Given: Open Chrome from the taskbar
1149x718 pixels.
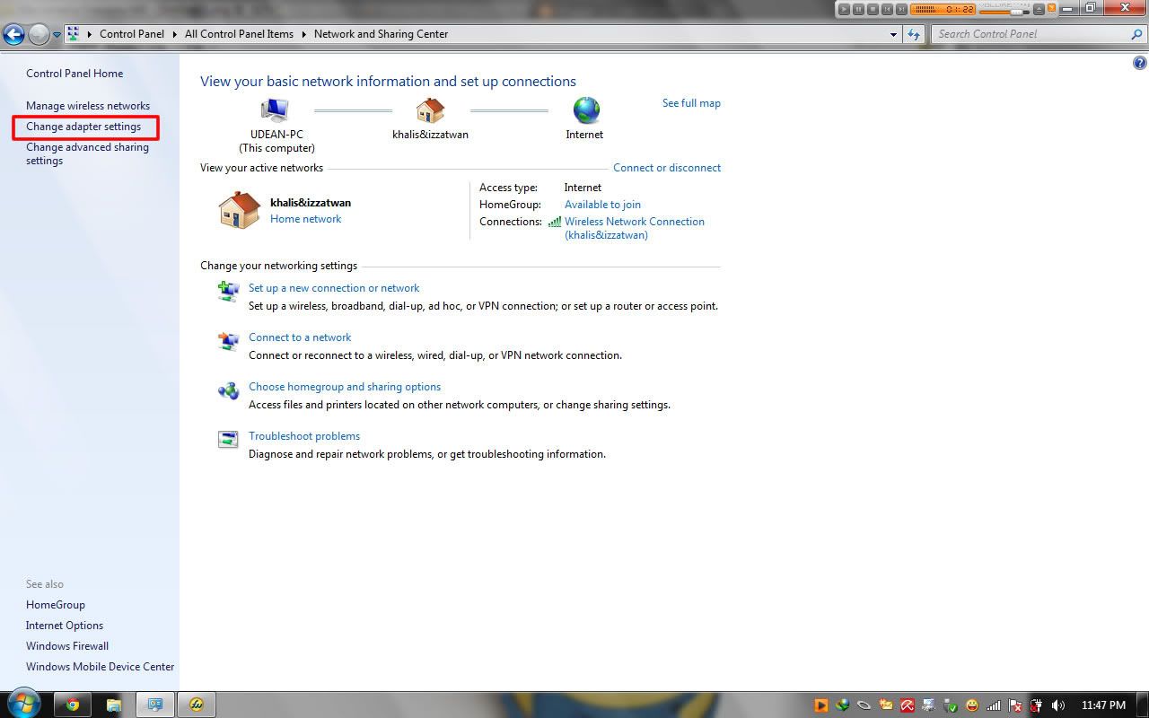Looking at the screenshot, I should [x=73, y=705].
